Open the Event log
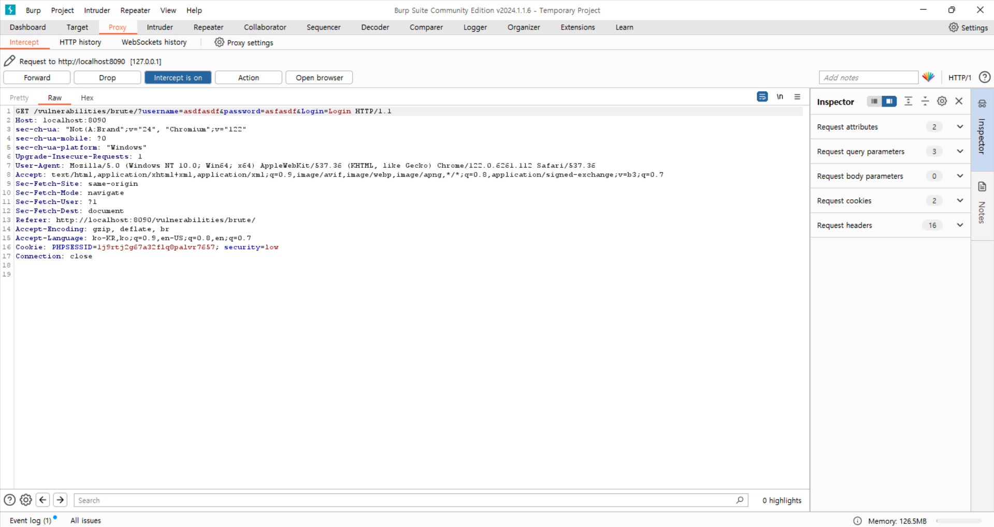The height and width of the screenshot is (527, 994). point(31,521)
